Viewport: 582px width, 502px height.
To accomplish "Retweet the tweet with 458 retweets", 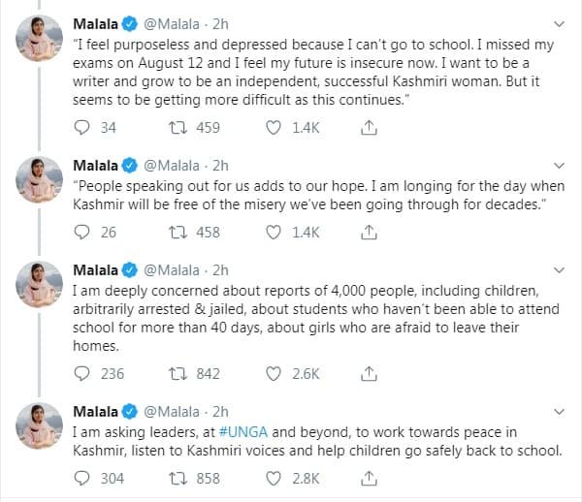I will (x=178, y=232).
